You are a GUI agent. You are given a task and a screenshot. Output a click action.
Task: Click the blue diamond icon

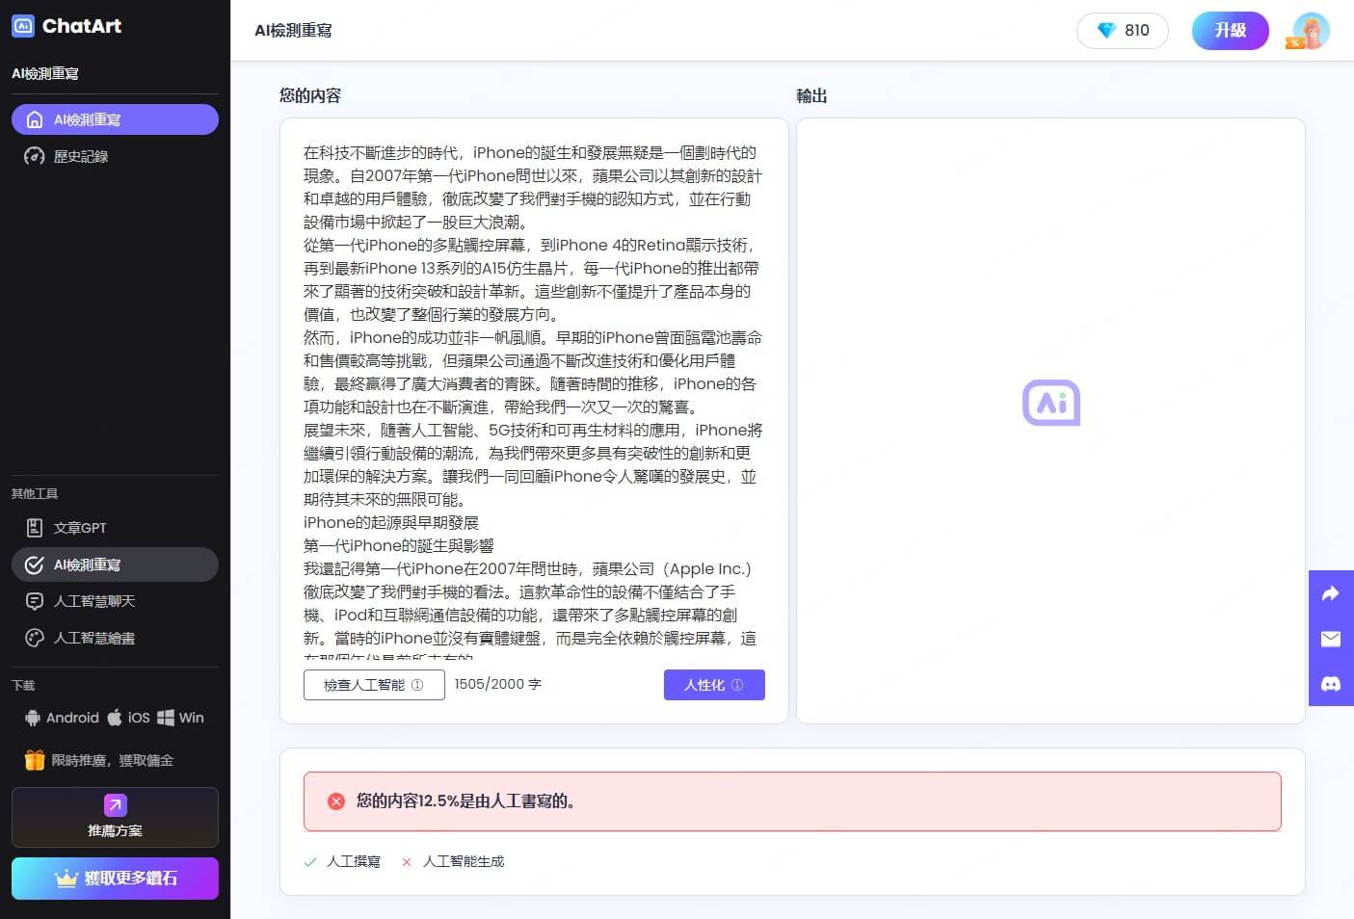[x=1106, y=31]
